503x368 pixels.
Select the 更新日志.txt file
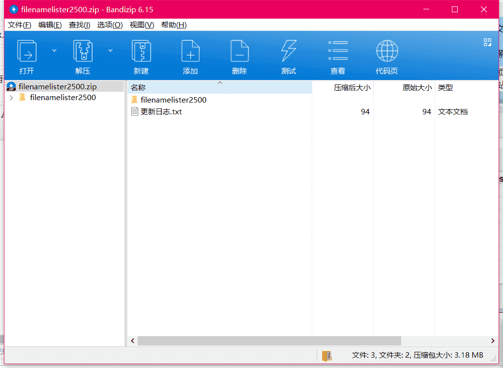coord(161,112)
